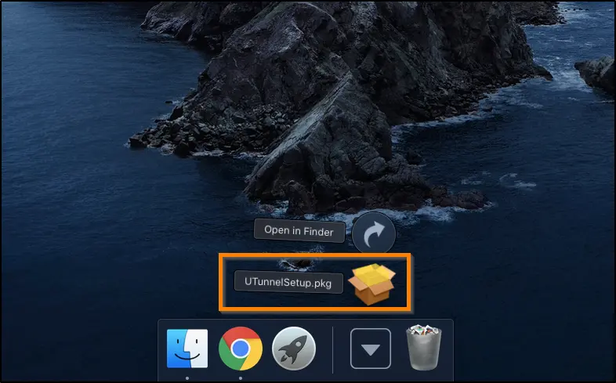Select the Open in Finder label
The width and height of the screenshot is (616, 383).
[x=299, y=231]
